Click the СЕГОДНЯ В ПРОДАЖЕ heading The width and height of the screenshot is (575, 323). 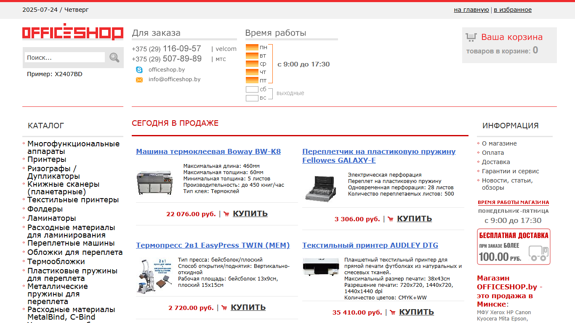pyautogui.click(x=175, y=123)
